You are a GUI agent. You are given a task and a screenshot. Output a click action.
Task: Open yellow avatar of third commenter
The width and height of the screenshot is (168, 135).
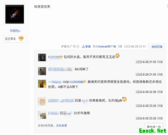pos(42,84)
